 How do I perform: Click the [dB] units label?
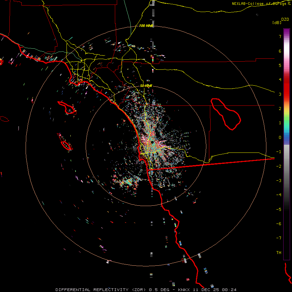(x=277, y=22)
